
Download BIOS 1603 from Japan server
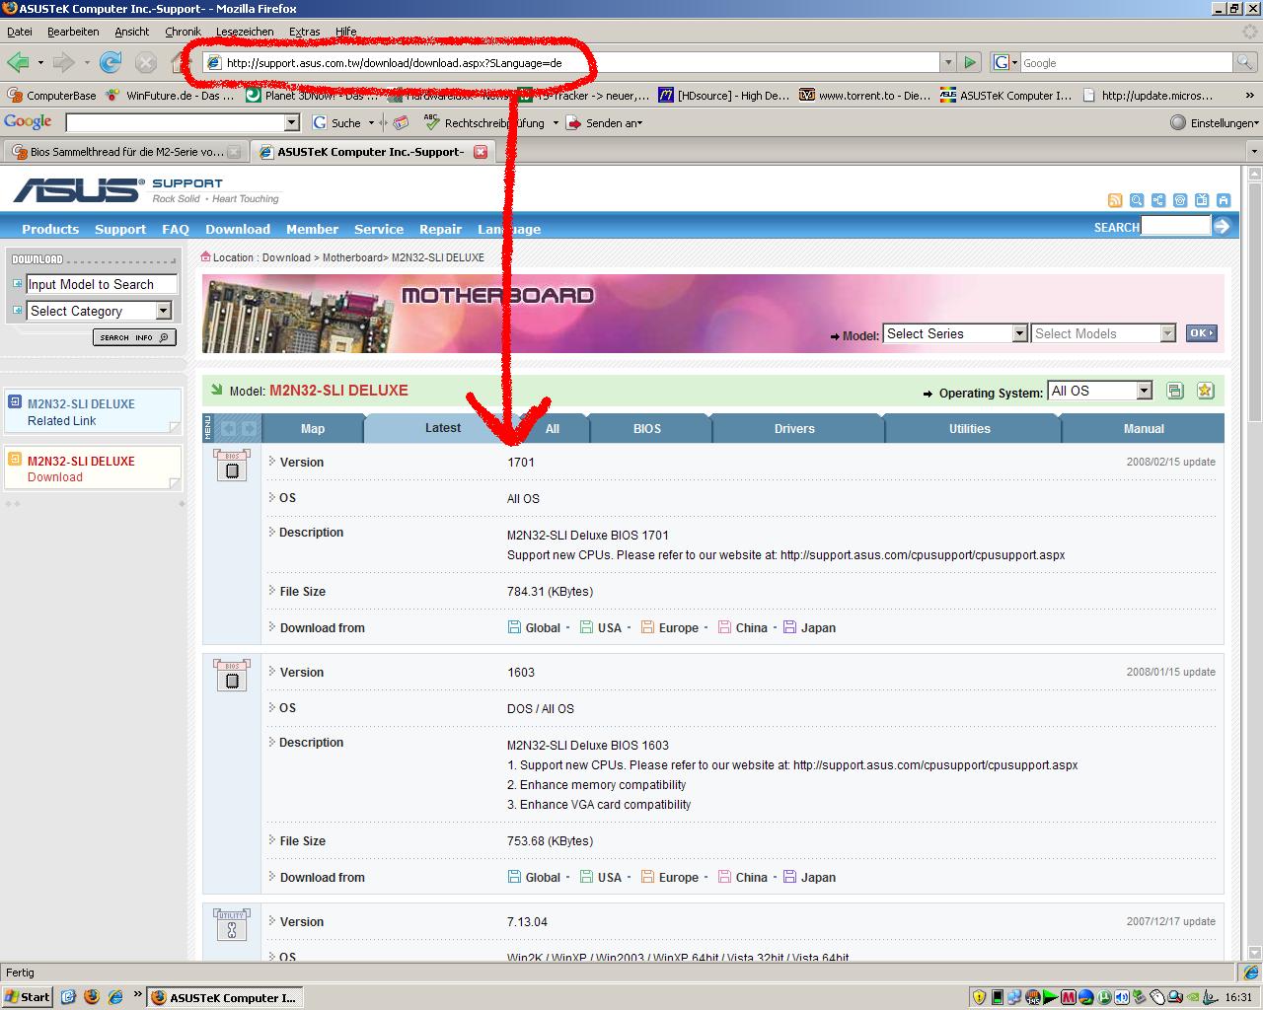[x=810, y=877]
